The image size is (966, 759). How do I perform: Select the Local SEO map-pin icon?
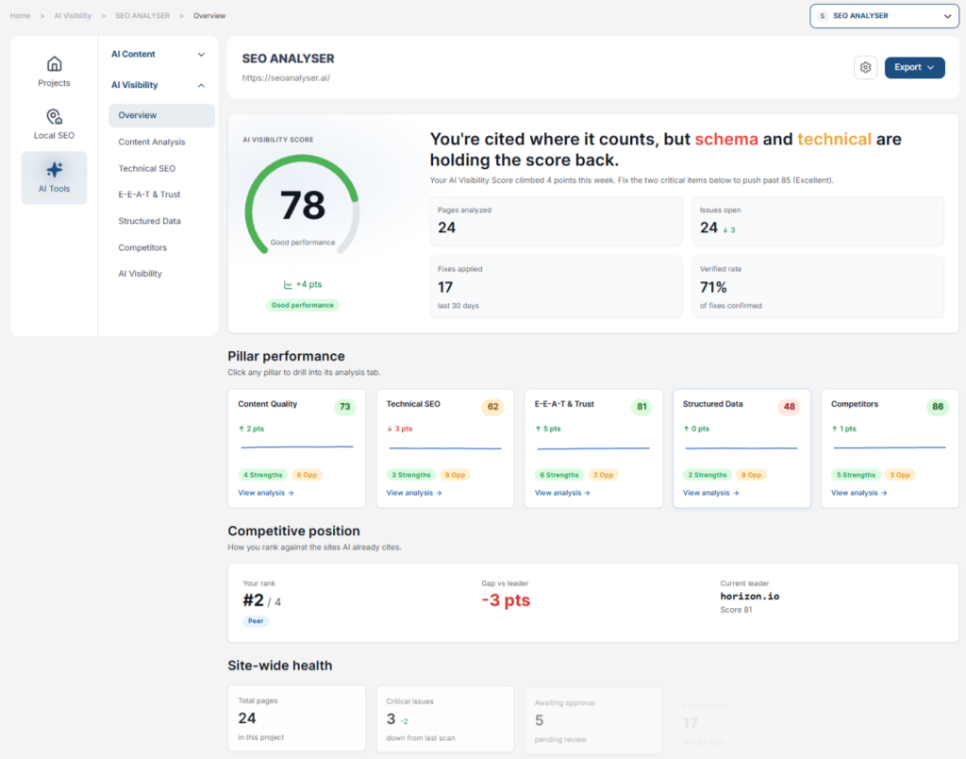pyautogui.click(x=54, y=116)
